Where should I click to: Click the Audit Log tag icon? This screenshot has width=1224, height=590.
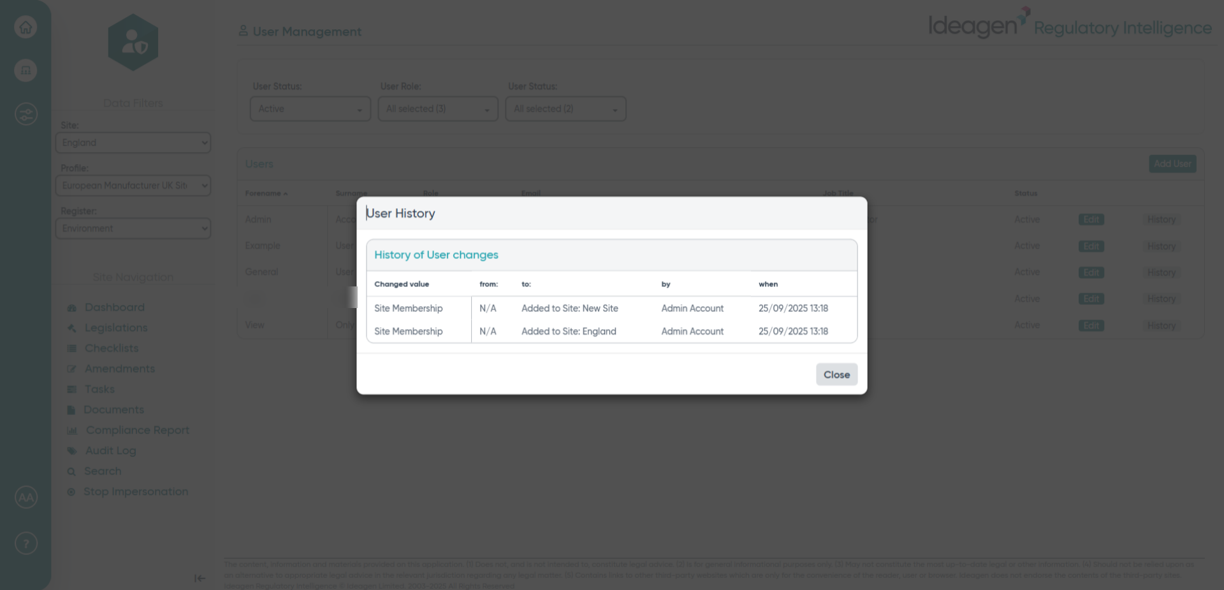pyautogui.click(x=71, y=451)
